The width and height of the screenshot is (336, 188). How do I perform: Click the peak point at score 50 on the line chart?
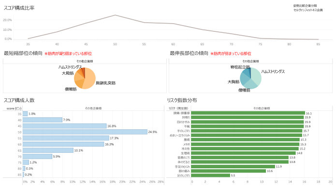point(115,15)
